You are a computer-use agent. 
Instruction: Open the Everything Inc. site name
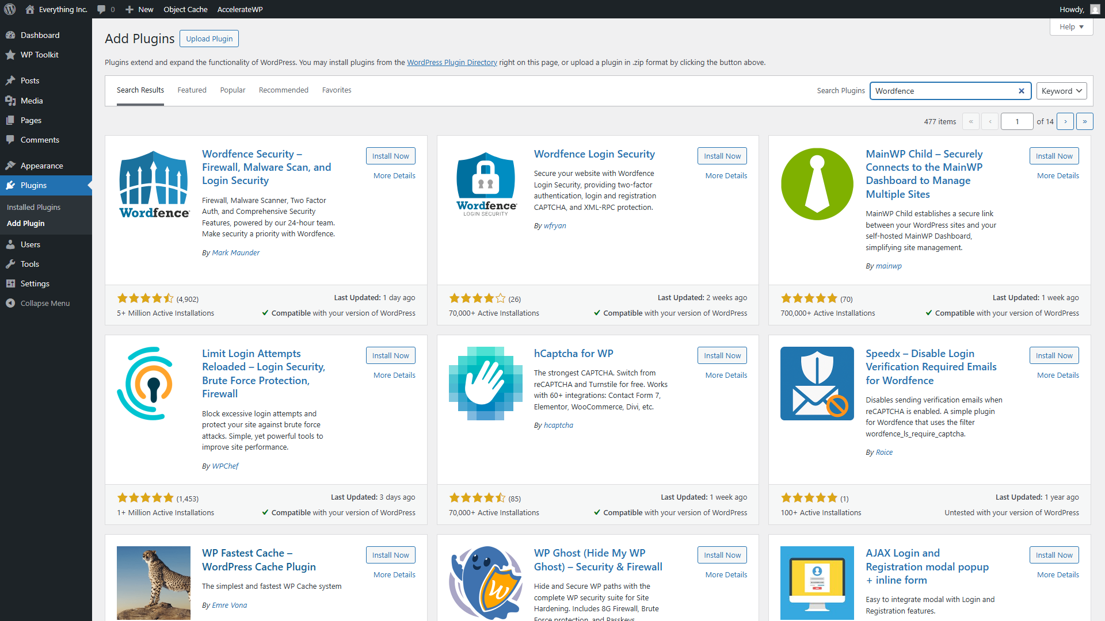pos(63,9)
